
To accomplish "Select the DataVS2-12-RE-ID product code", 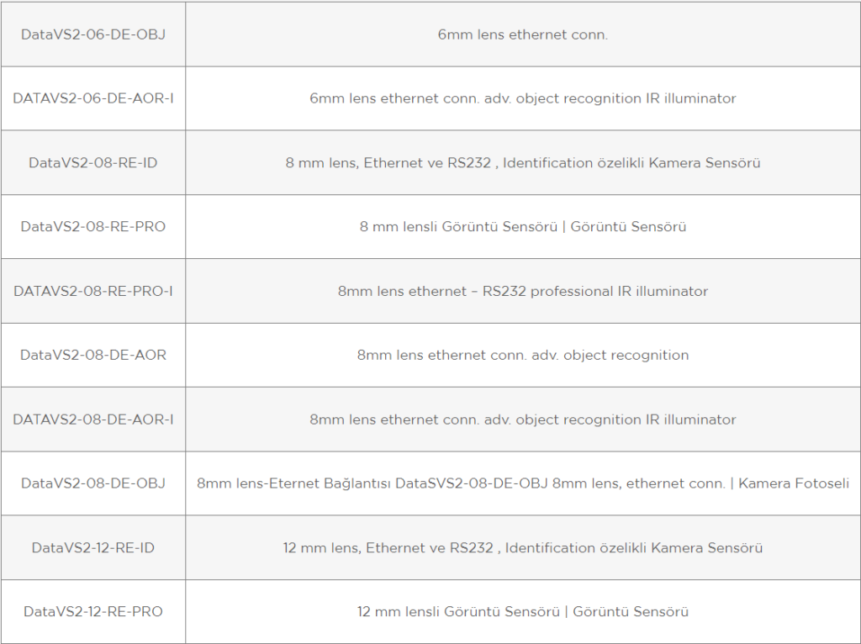I will (x=92, y=548).
